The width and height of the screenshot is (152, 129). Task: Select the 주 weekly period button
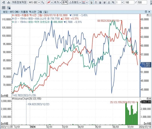coord(96,2)
